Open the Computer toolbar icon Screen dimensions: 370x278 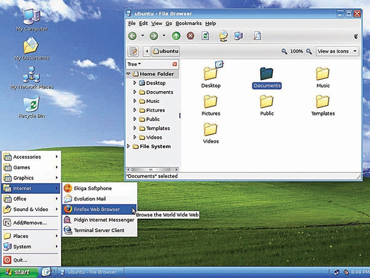pyautogui.click(x=238, y=36)
